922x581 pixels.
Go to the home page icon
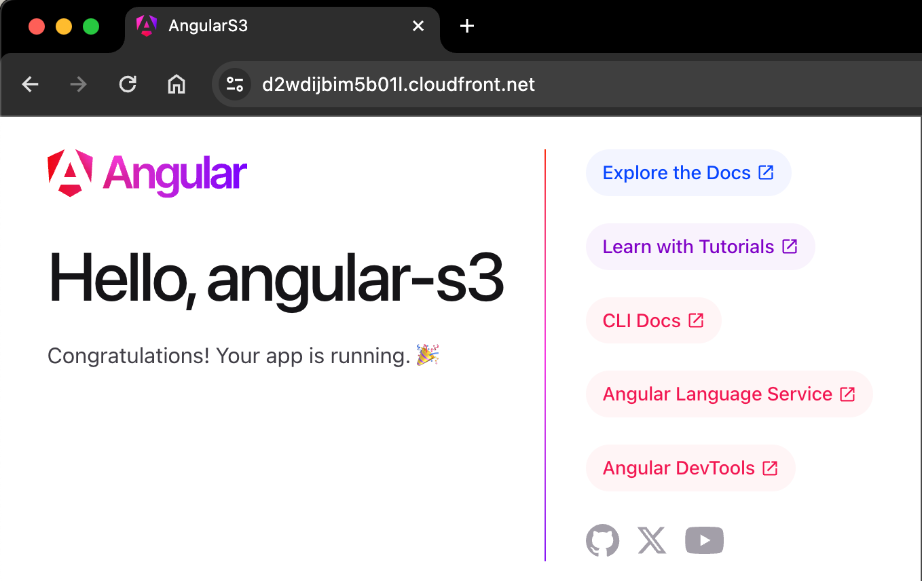click(177, 84)
